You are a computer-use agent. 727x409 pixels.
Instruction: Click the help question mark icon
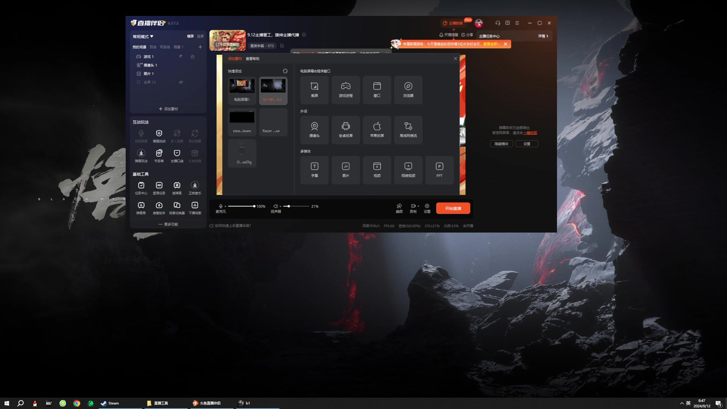pyautogui.click(x=507, y=23)
